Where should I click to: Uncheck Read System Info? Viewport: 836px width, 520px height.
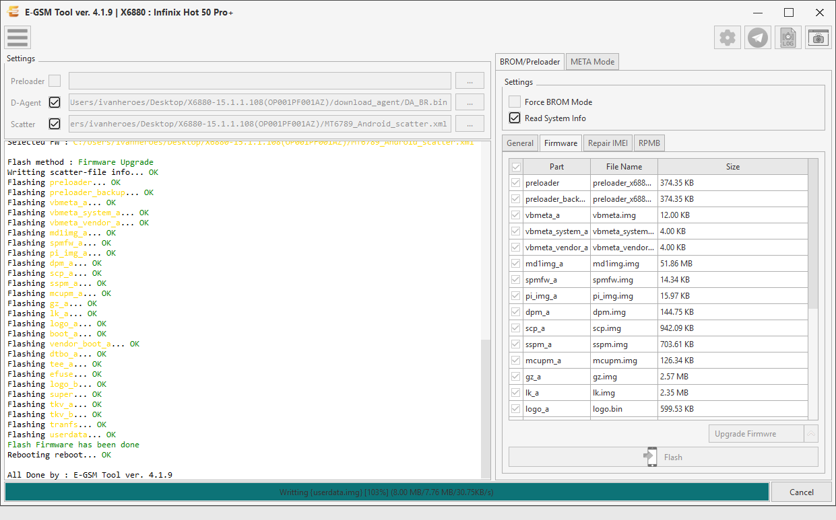point(515,118)
